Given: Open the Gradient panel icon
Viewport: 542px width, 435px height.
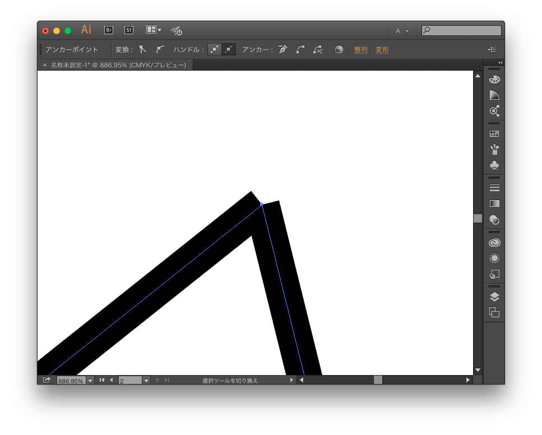Looking at the screenshot, I should tap(494, 203).
